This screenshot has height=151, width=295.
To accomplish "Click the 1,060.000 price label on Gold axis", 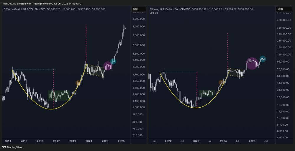I will 138,107.
